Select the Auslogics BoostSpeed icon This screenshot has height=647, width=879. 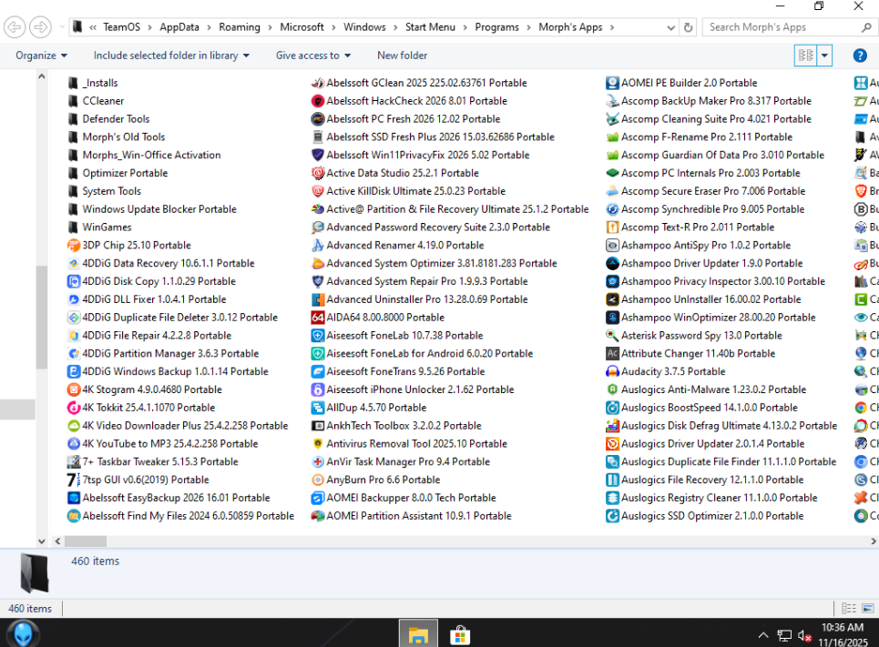click(x=612, y=408)
